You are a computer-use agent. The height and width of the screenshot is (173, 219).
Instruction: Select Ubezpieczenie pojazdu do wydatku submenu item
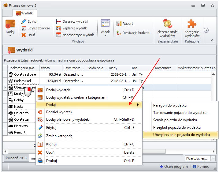pyautogui.click(x=181, y=135)
